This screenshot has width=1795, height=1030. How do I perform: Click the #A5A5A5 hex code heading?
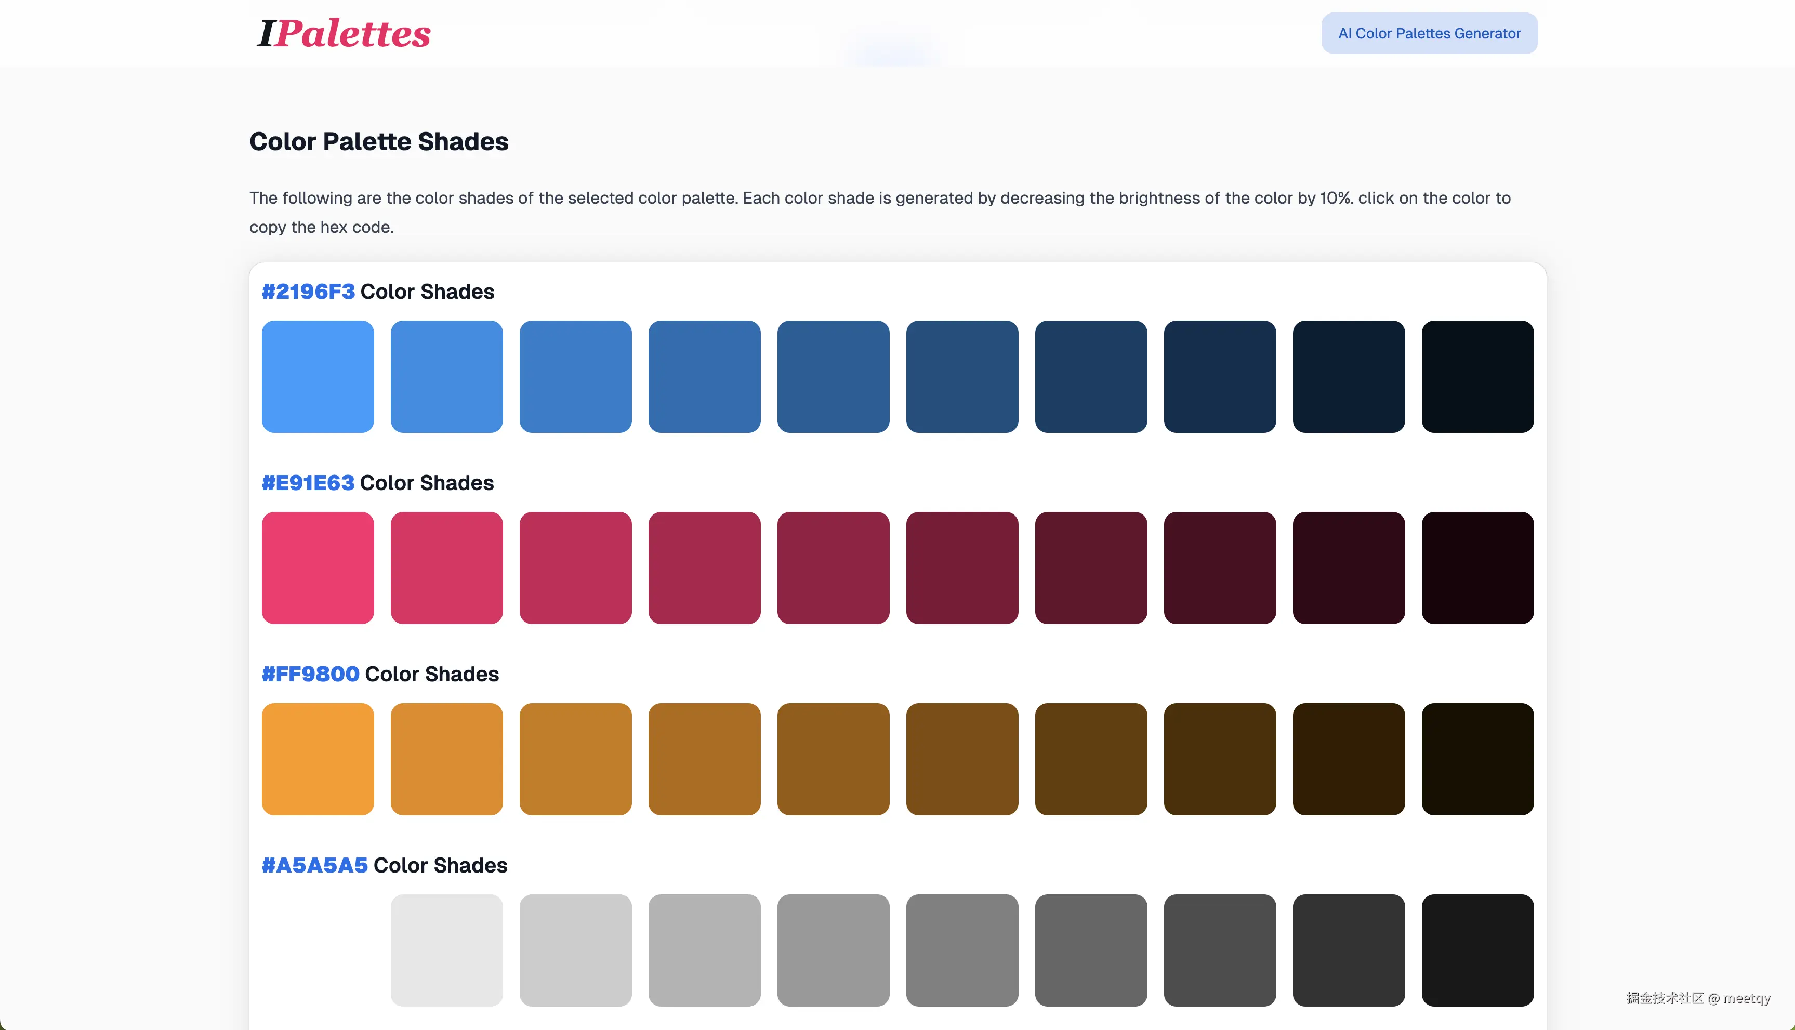click(x=315, y=865)
